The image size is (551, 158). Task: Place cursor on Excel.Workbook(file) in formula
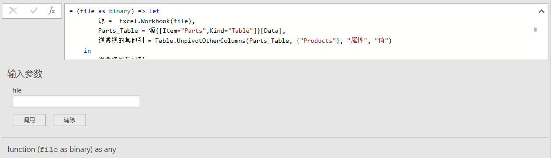coord(156,21)
